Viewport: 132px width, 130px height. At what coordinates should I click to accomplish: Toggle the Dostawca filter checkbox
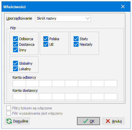click(x=15, y=44)
